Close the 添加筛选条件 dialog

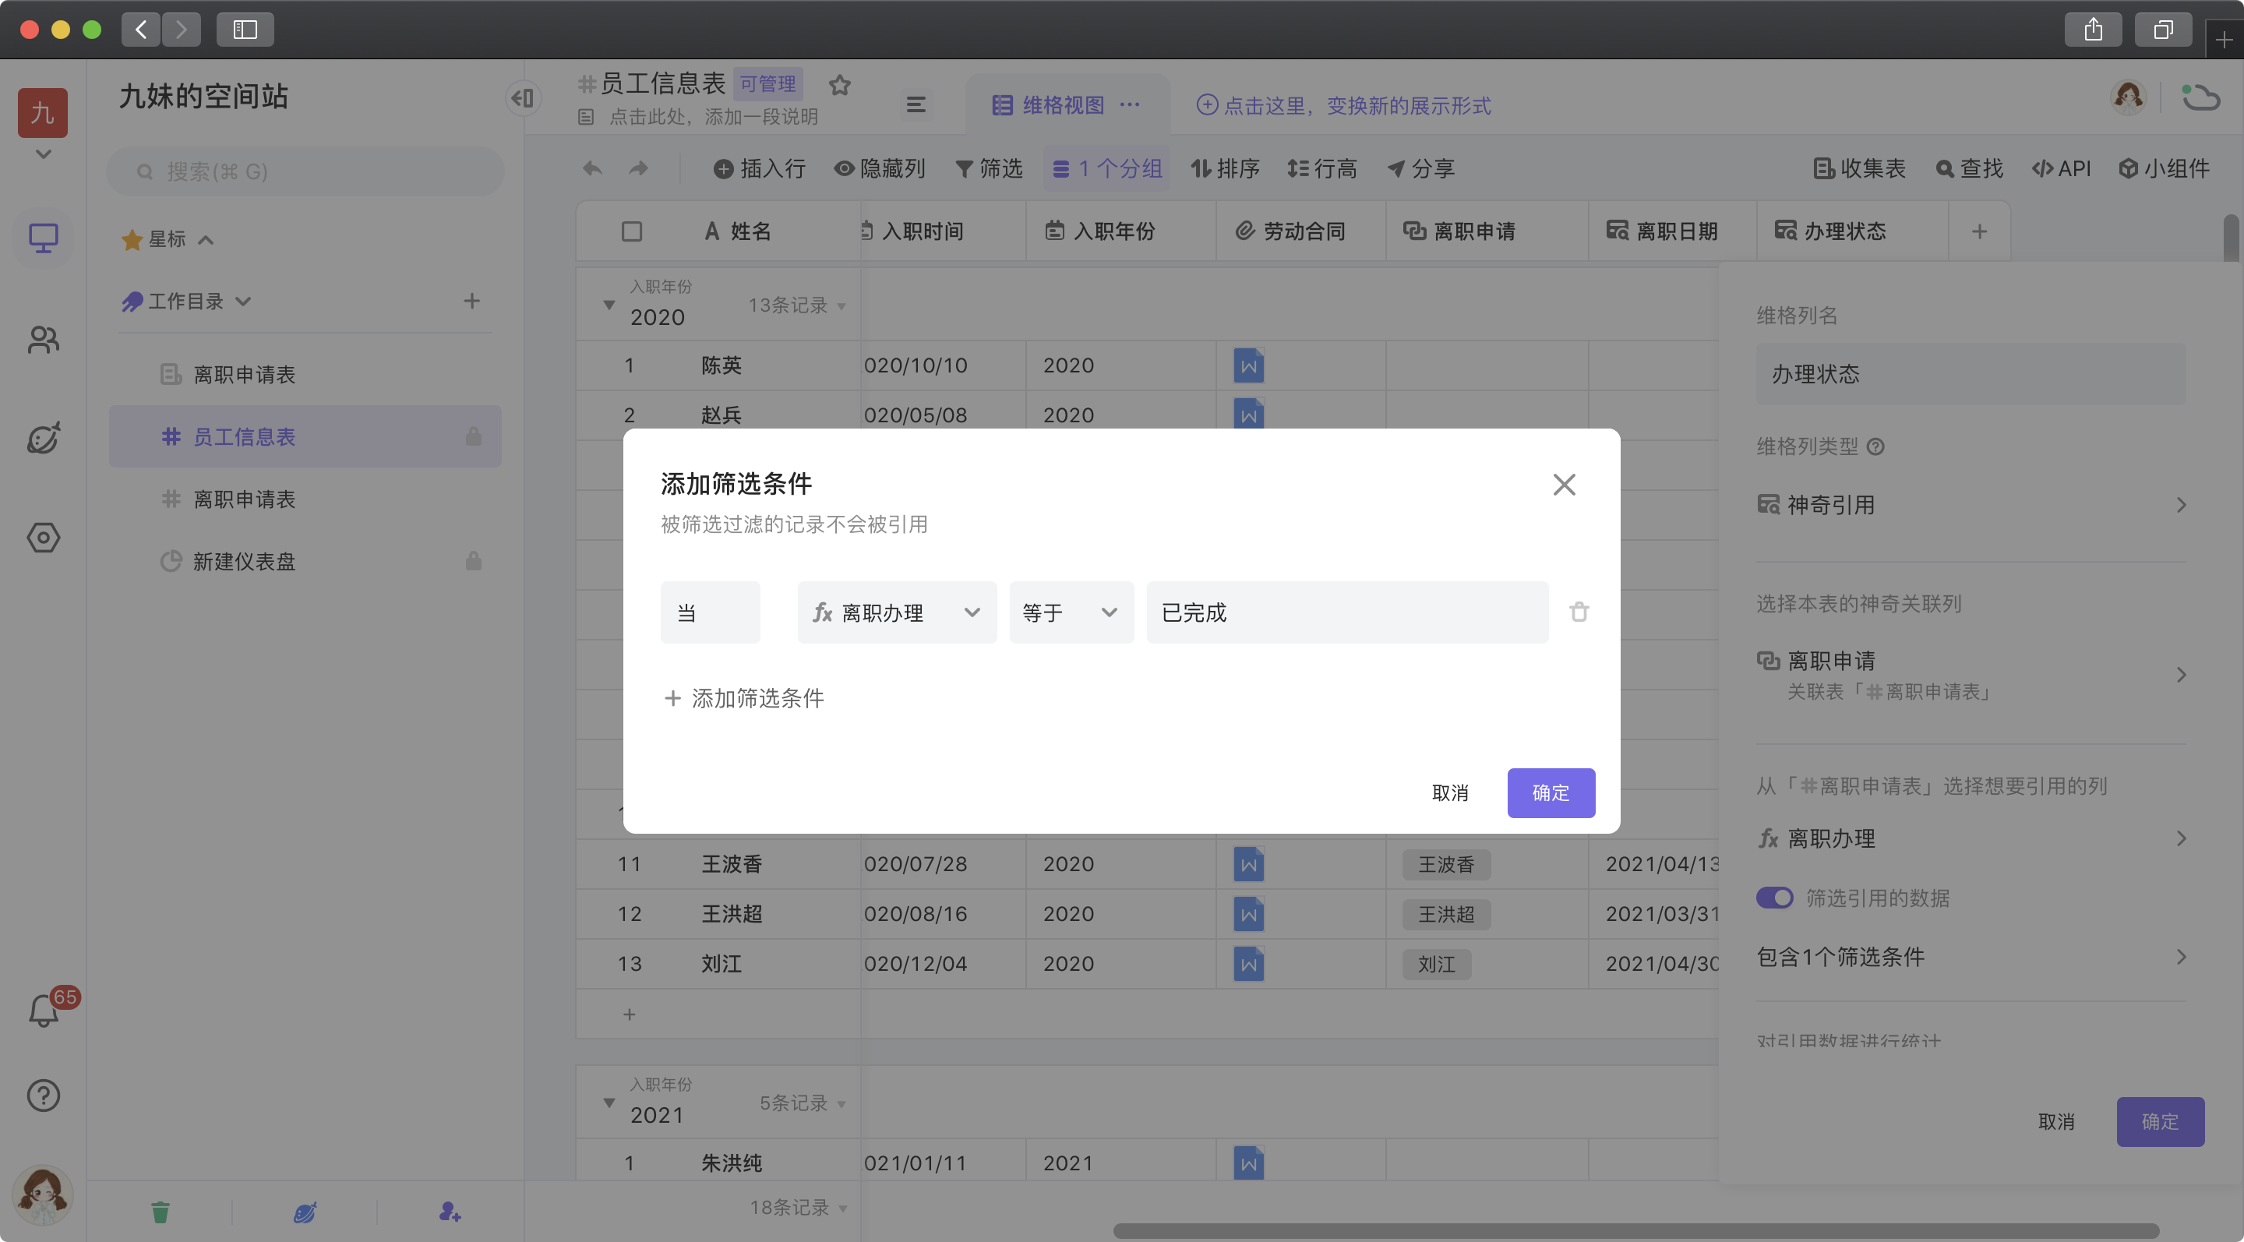pyautogui.click(x=1564, y=485)
